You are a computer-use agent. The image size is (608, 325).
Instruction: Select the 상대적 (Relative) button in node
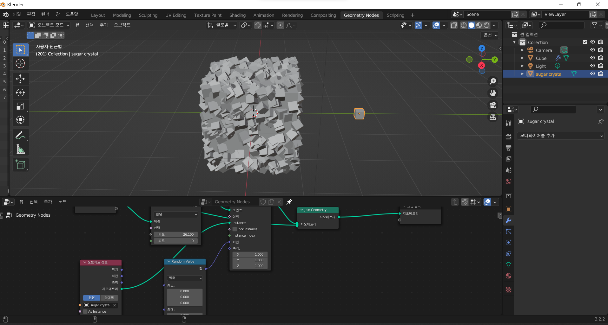click(109, 298)
